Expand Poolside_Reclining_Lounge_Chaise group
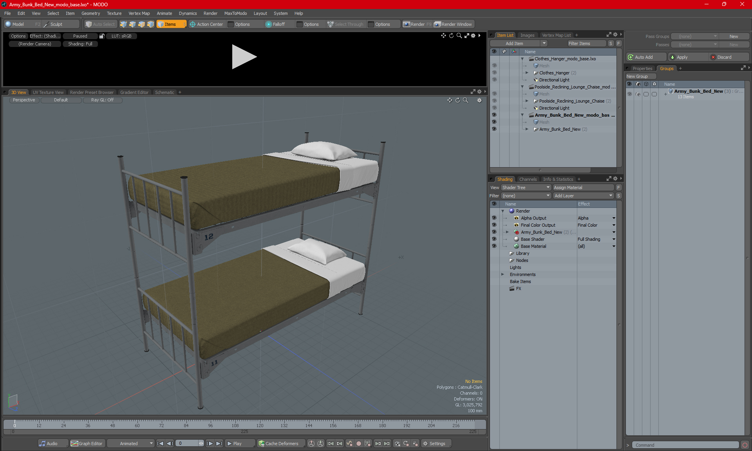 pyautogui.click(x=527, y=101)
